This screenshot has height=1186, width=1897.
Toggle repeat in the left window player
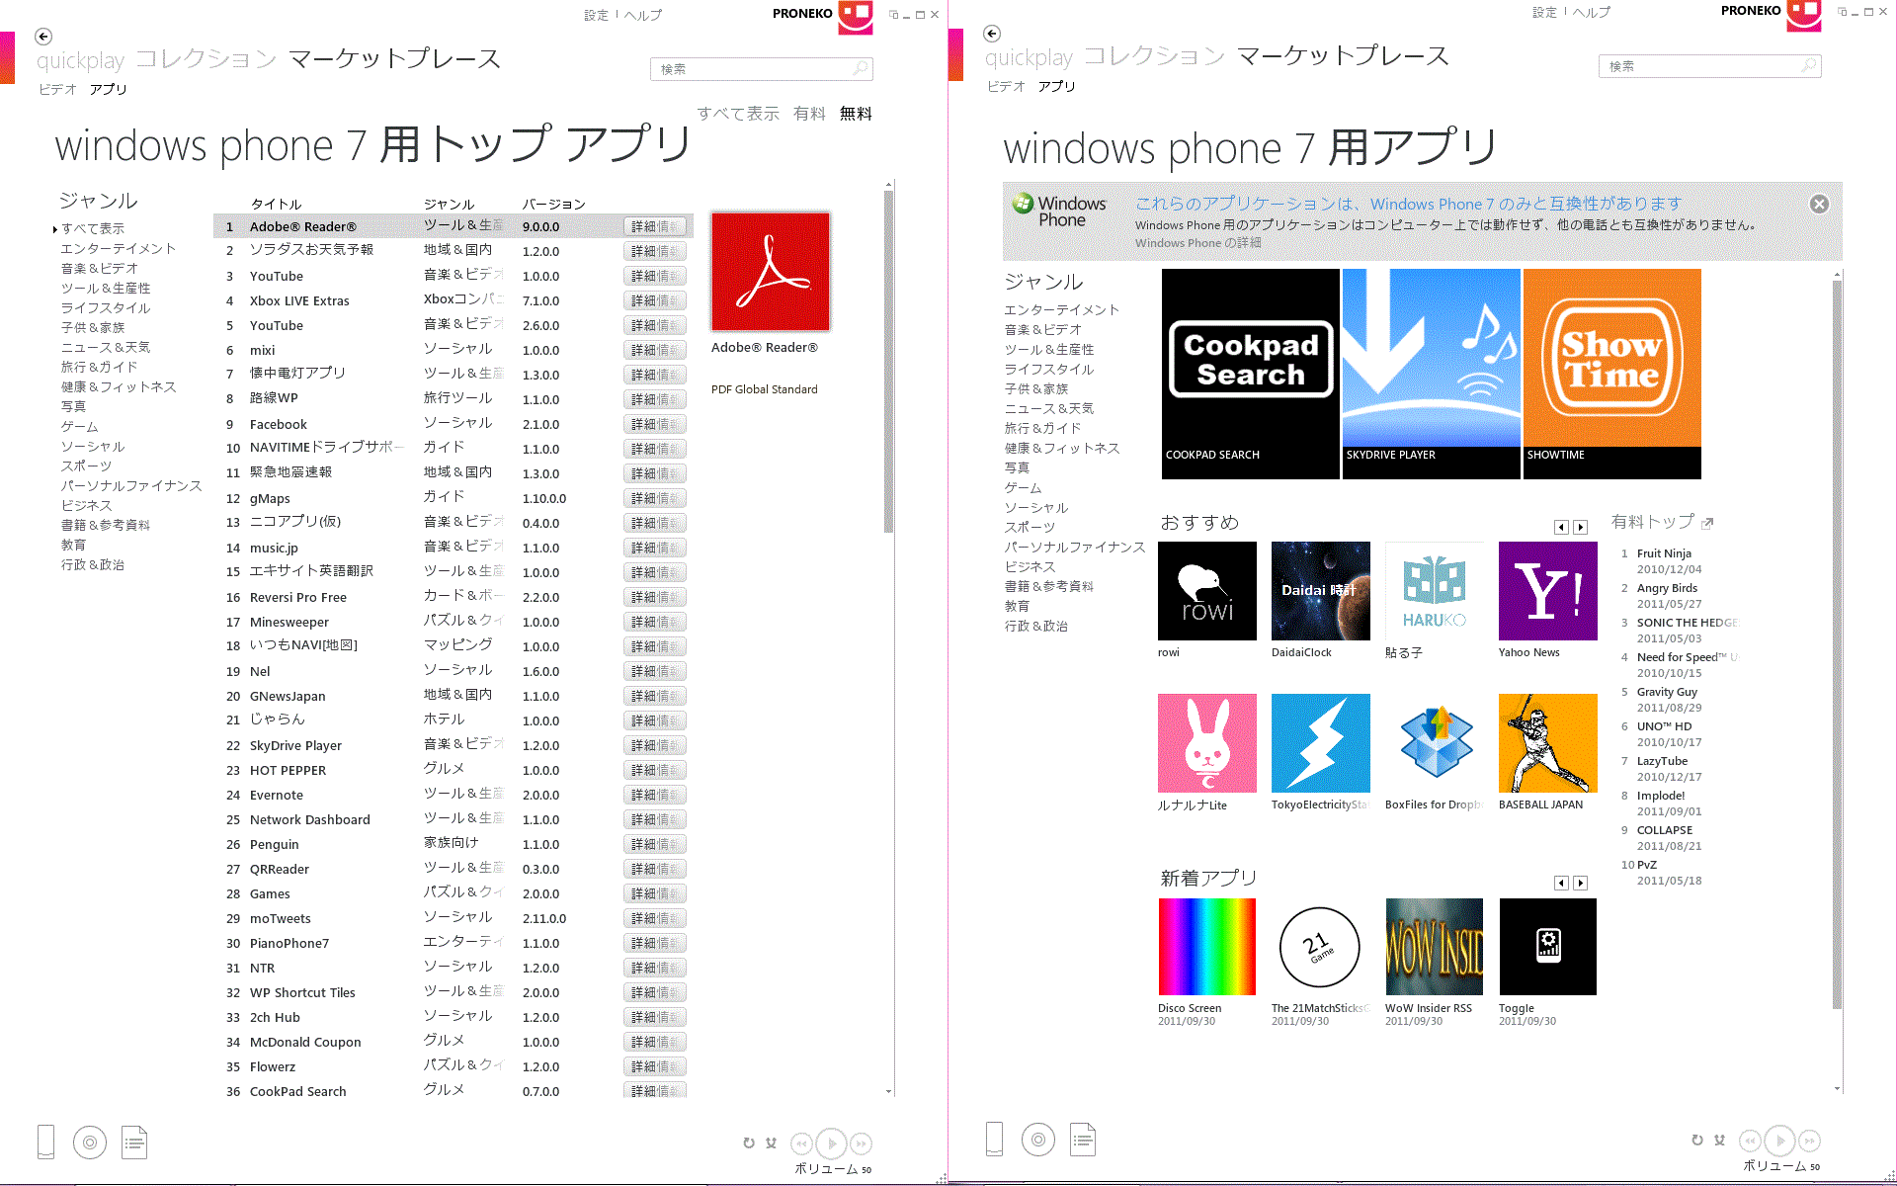[749, 1144]
